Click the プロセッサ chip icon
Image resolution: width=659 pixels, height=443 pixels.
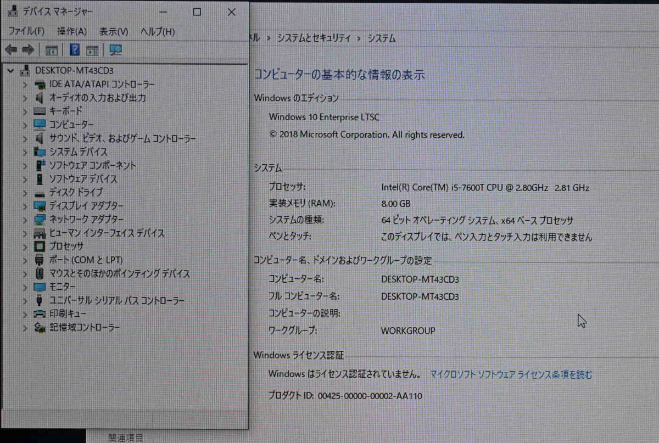coord(40,246)
